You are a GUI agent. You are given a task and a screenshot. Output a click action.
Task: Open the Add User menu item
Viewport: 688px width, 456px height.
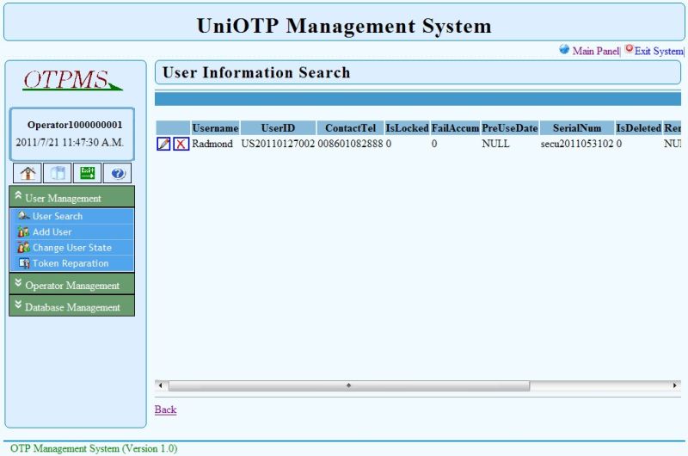(x=52, y=231)
